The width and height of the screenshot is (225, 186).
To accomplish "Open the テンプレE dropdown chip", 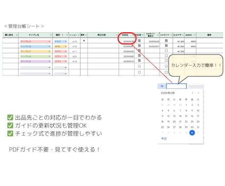I will 35,61.
